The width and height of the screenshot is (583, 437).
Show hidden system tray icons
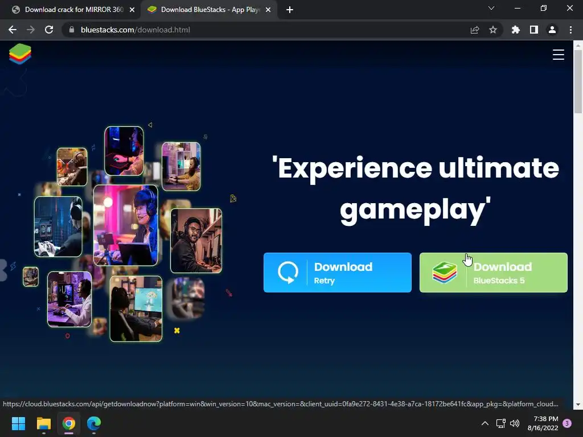[485, 423]
